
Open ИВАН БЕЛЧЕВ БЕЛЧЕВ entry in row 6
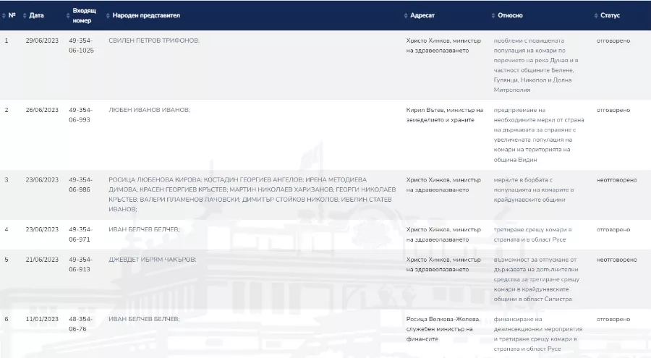point(144,319)
